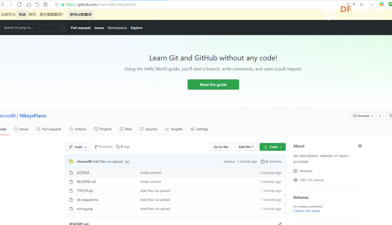
Task: Open the main branch dropdown
Action: pos(78,147)
